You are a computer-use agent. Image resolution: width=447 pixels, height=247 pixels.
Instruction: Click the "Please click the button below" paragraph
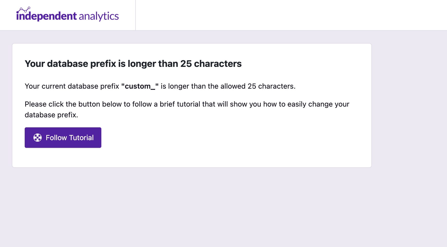click(x=187, y=104)
